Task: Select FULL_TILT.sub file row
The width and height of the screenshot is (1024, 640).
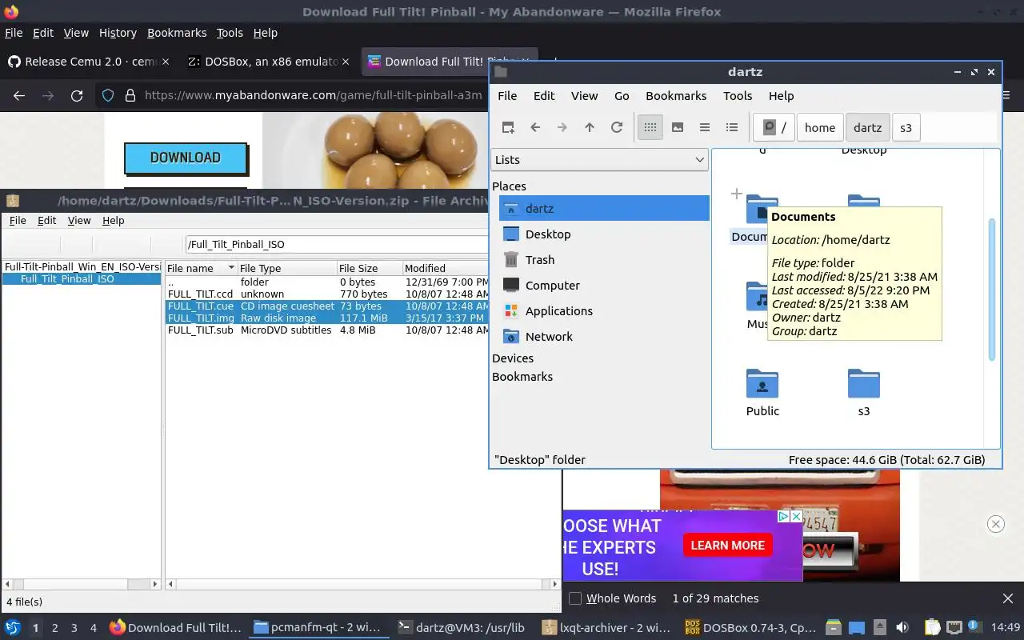Action: [326, 330]
